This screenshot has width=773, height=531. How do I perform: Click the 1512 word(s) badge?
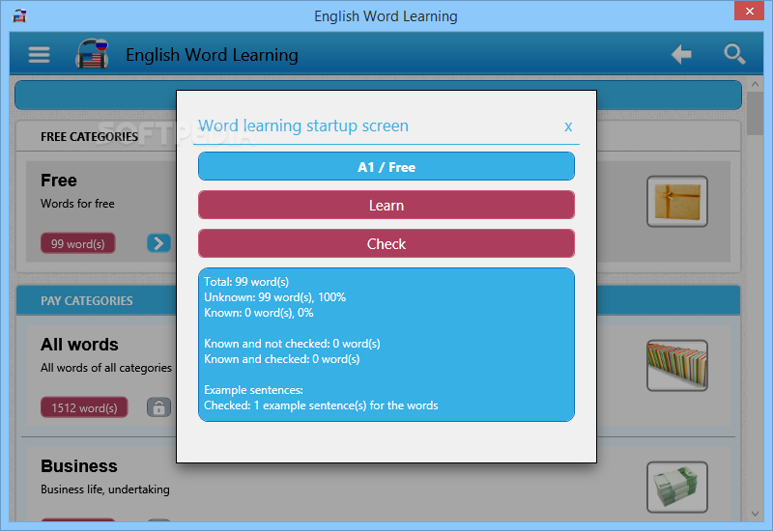pyautogui.click(x=84, y=407)
